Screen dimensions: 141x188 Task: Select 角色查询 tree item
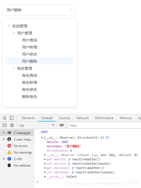[x=29, y=75]
